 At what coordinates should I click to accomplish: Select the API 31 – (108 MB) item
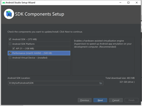pos(39,49)
